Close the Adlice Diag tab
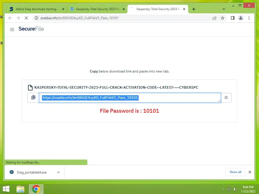 [x=63, y=9]
